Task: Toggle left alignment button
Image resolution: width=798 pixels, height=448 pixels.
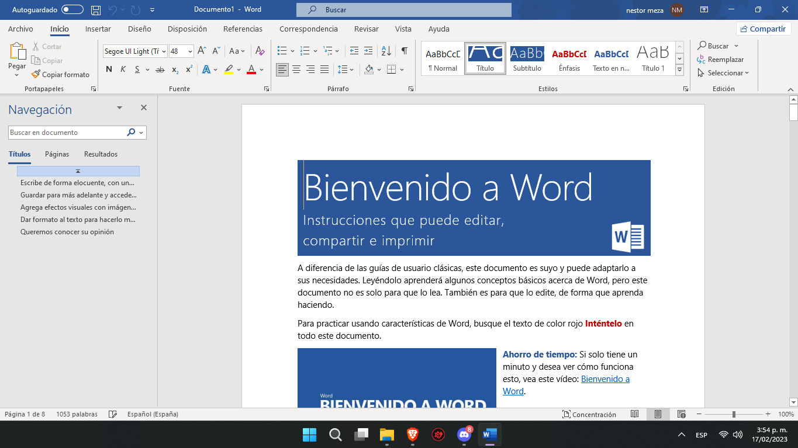Action: pos(282,70)
